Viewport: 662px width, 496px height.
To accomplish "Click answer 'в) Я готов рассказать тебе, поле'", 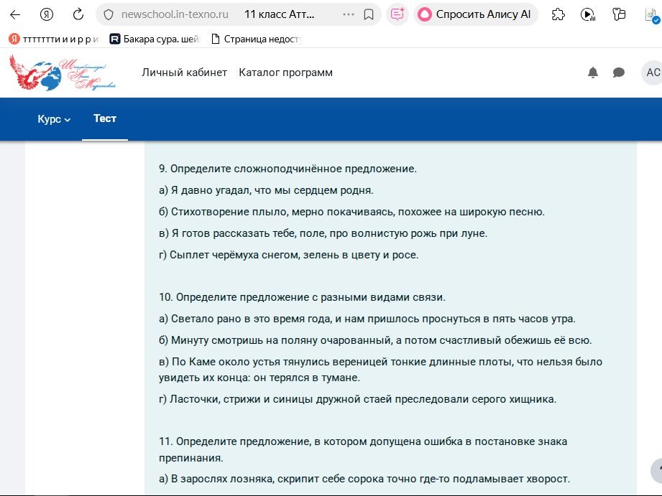I will point(323,233).
